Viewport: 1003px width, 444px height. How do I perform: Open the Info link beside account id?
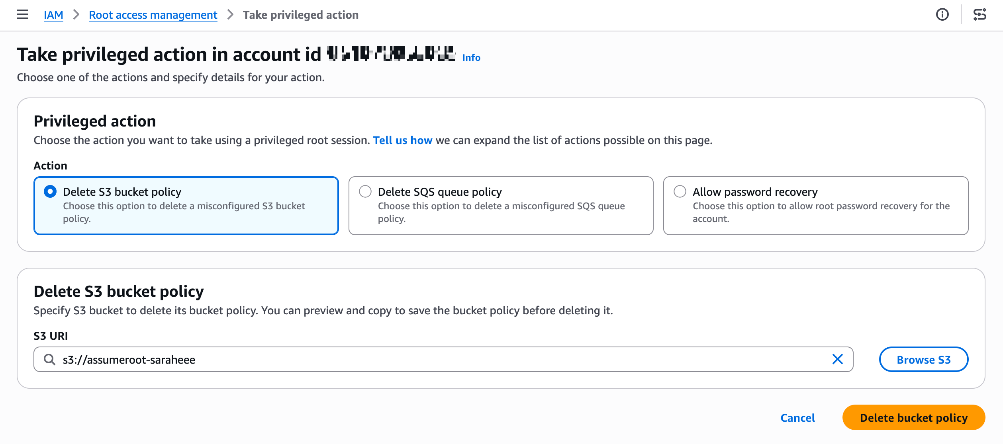(471, 58)
